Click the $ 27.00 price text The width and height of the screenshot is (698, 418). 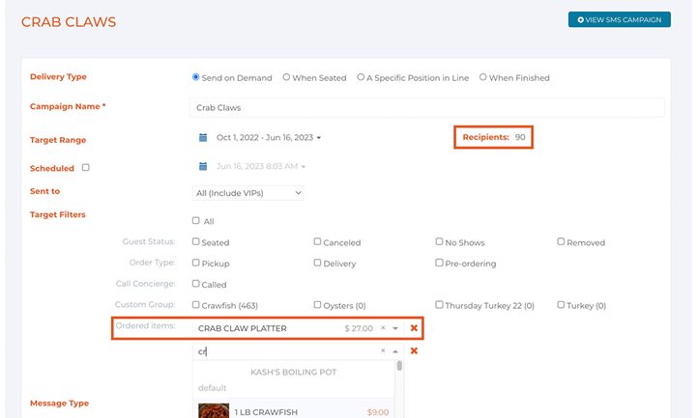tap(359, 328)
